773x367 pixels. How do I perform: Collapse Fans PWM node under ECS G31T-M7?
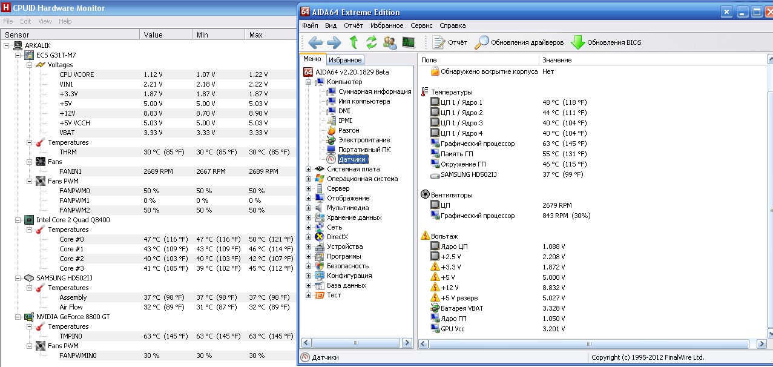coord(30,181)
